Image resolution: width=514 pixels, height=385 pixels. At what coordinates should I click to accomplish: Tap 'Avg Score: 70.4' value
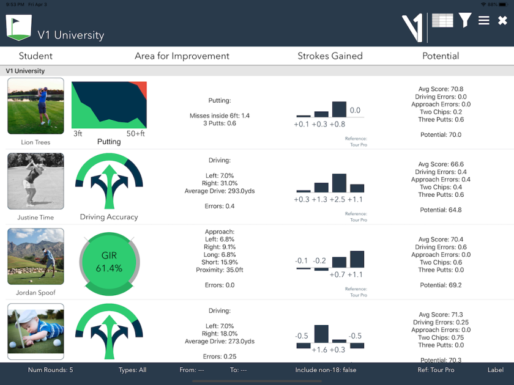pos(441,240)
